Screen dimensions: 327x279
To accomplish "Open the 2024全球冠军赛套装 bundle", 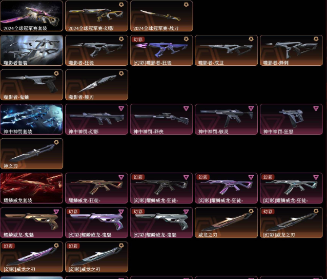I will click(31, 16).
